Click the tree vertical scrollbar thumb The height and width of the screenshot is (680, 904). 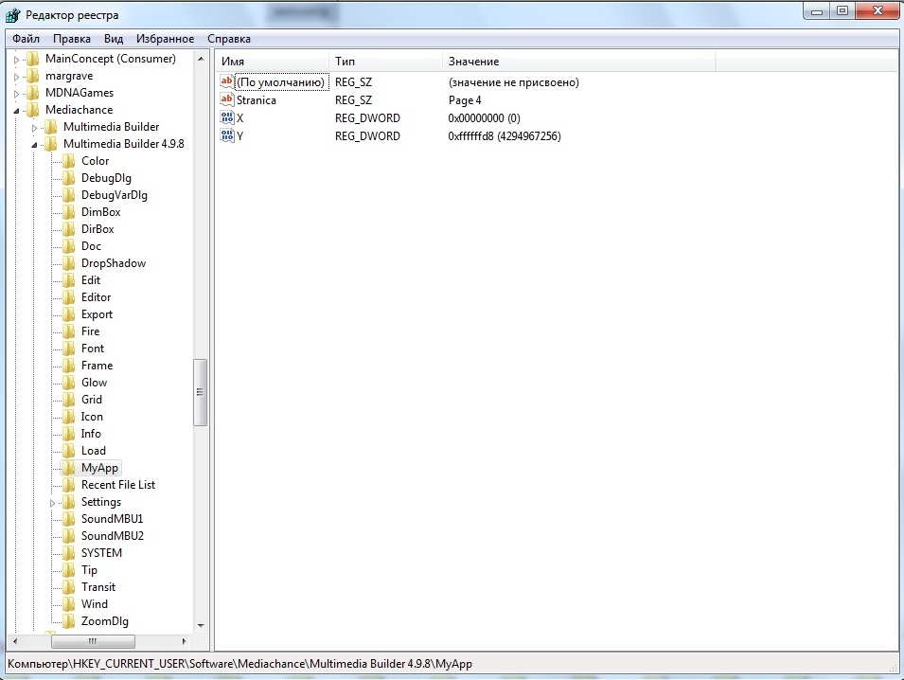[x=200, y=392]
